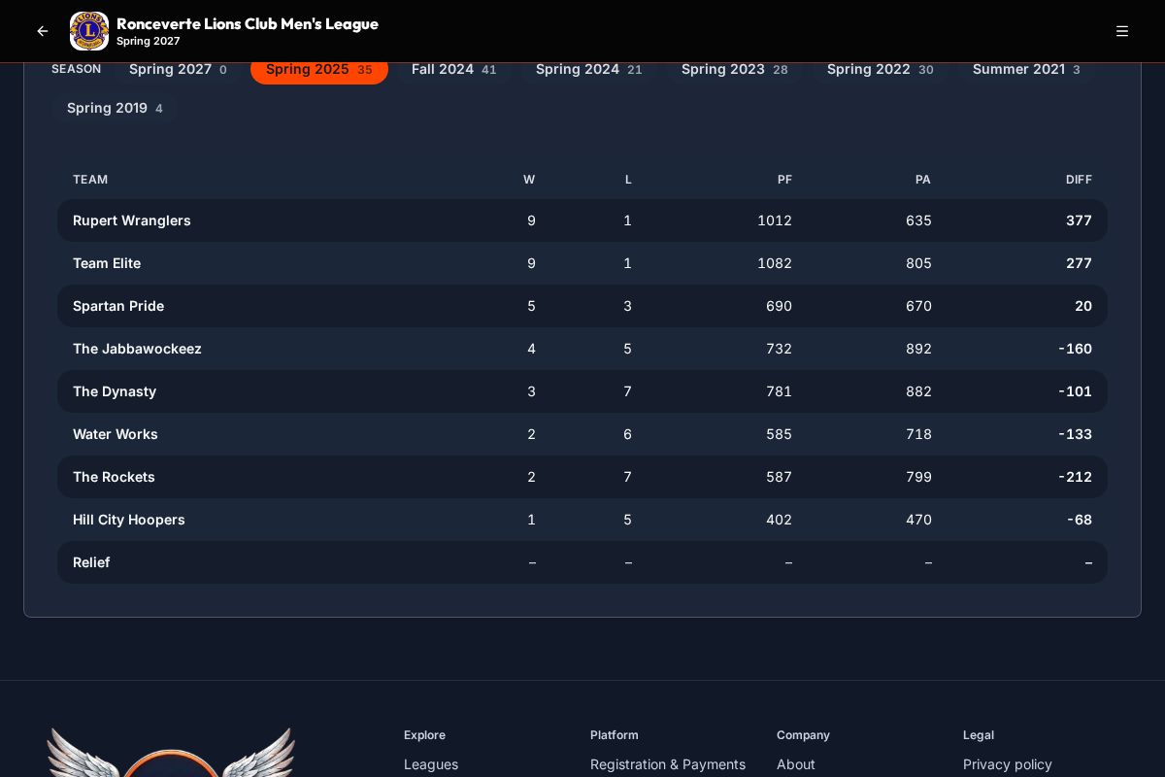
Task: Click The Dynasty team name
Action: click(115, 391)
